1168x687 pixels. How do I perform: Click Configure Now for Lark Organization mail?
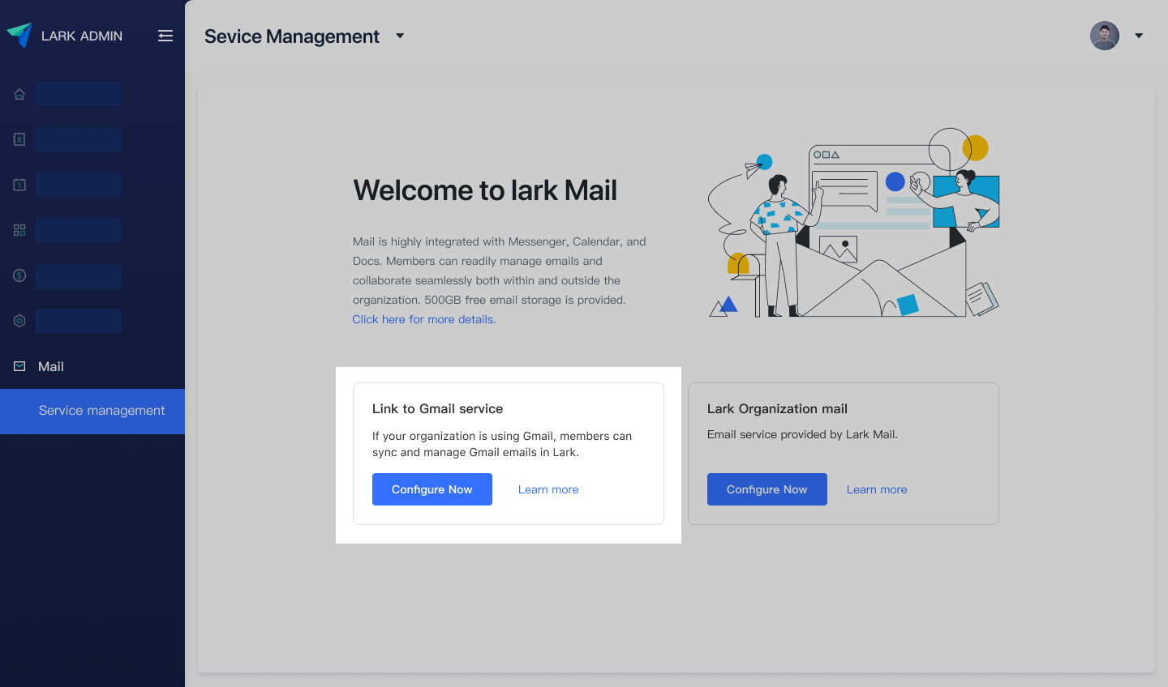tap(767, 489)
